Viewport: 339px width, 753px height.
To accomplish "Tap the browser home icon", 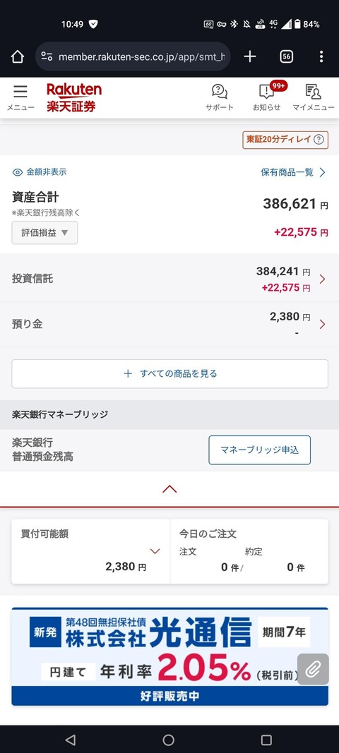I will pyautogui.click(x=18, y=56).
